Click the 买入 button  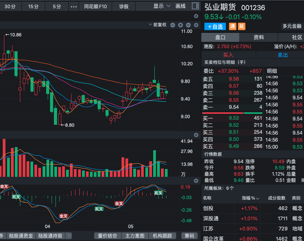point(228,55)
